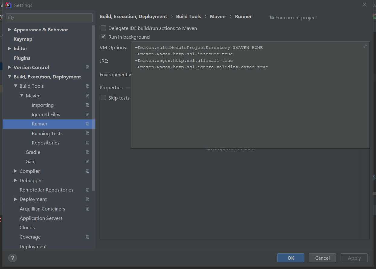Click the Cancel button
Screen dimensions: 376x269
coord(323,258)
